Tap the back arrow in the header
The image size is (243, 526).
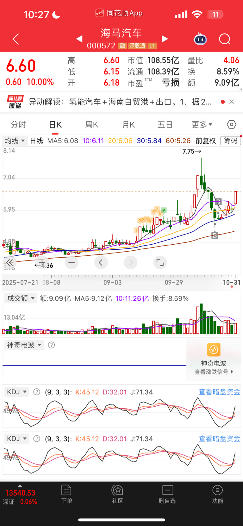[x=16, y=39]
